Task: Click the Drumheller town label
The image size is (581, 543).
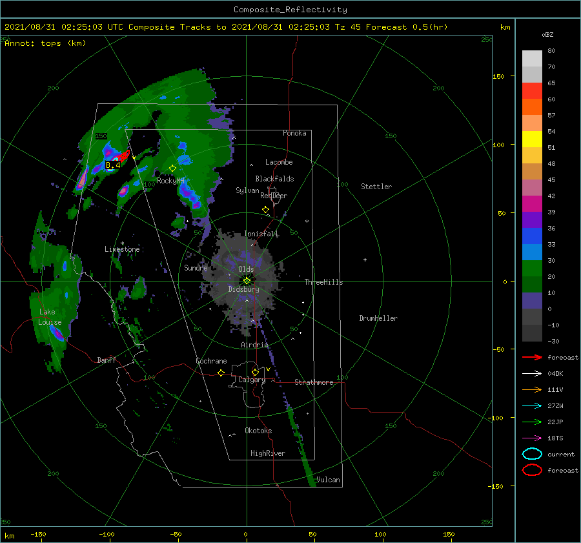Action: (378, 318)
